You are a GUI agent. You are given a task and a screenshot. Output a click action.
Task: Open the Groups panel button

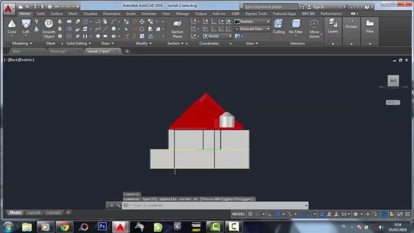[x=351, y=25]
